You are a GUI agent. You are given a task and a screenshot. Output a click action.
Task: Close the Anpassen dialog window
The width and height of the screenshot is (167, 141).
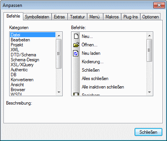tap(159, 5)
